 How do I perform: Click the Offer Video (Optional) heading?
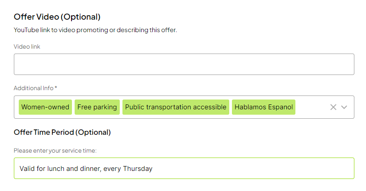click(x=57, y=17)
